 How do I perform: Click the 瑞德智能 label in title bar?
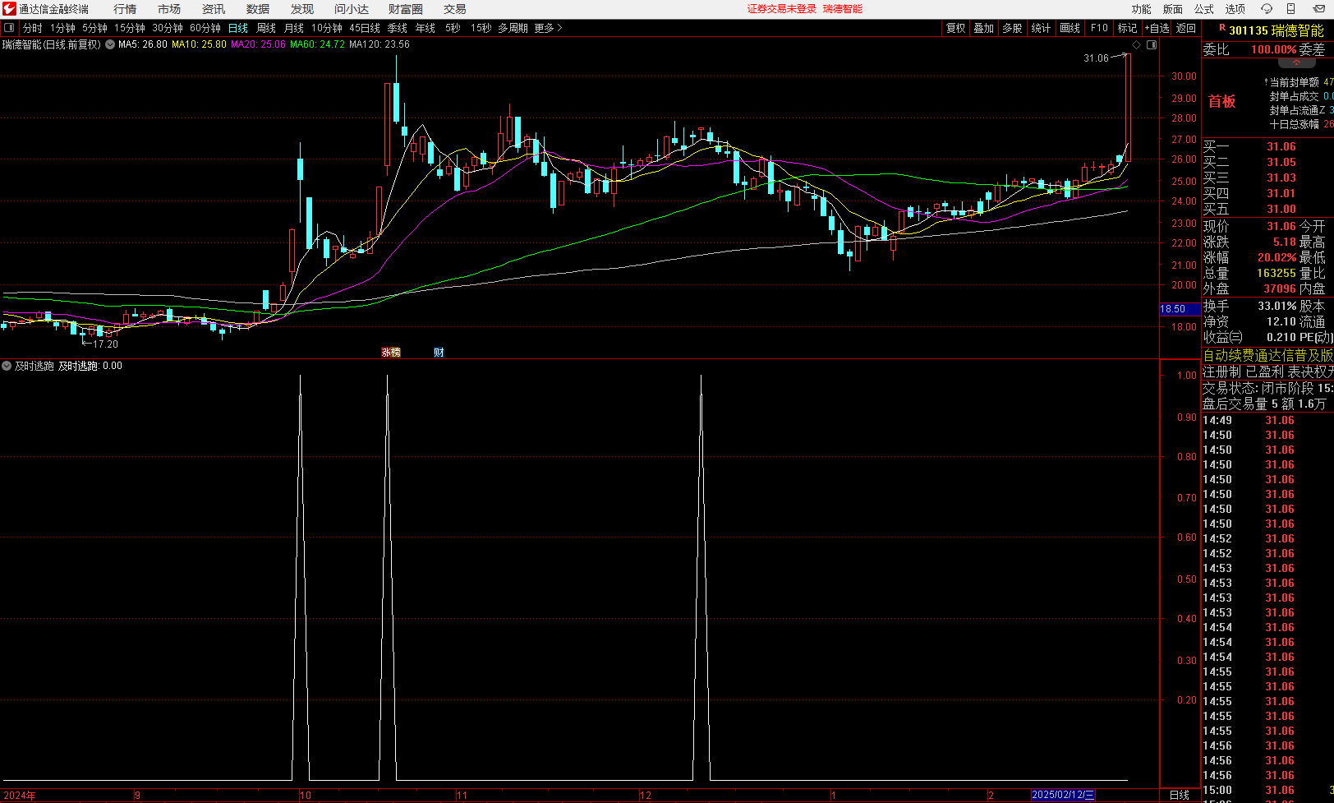[843, 9]
